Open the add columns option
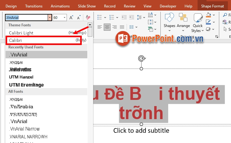Screen dimensions: 231x143 (x=131, y=27)
